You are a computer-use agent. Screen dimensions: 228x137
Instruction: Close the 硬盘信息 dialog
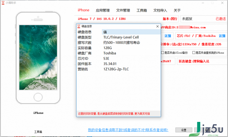pyautogui.click(x=157, y=26)
